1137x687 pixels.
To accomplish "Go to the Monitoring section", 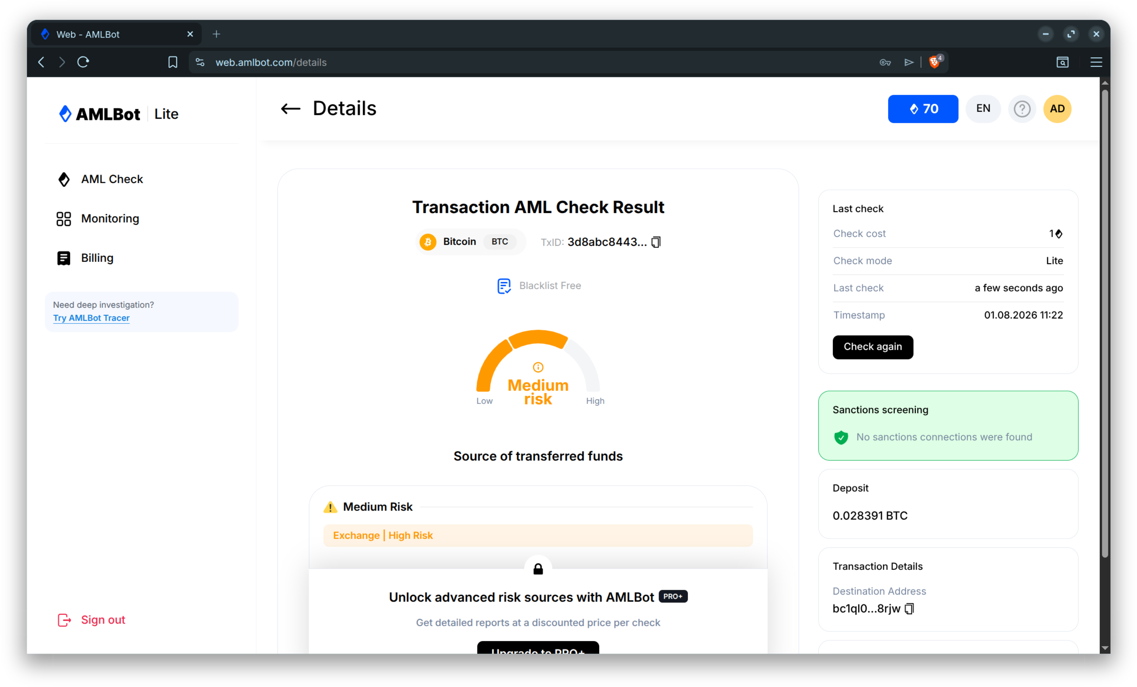I will pos(98,219).
